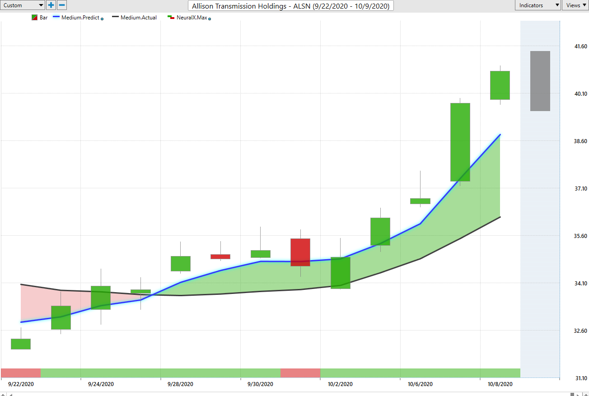Click the 9/24/2020 date label
The image size is (589, 396).
click(x=101, y=384)
